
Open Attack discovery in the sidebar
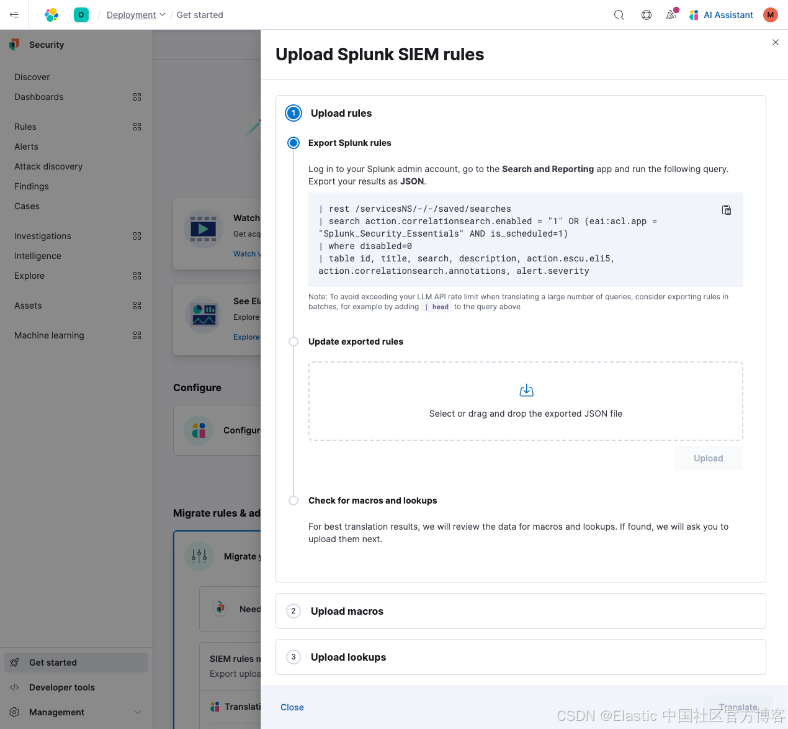[48, 166]
